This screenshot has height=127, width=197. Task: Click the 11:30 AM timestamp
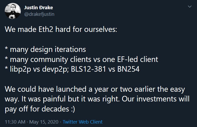[x=15, y=122]
